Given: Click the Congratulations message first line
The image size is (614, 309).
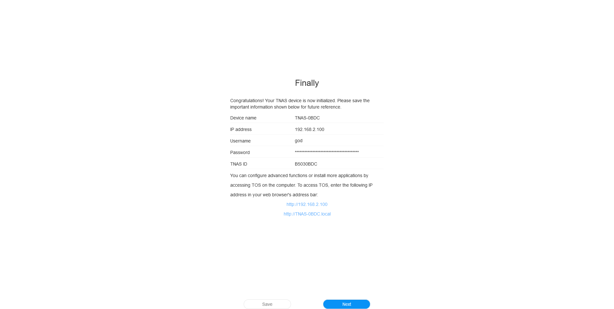Looking at the screenshot, I should click(300, 101).
